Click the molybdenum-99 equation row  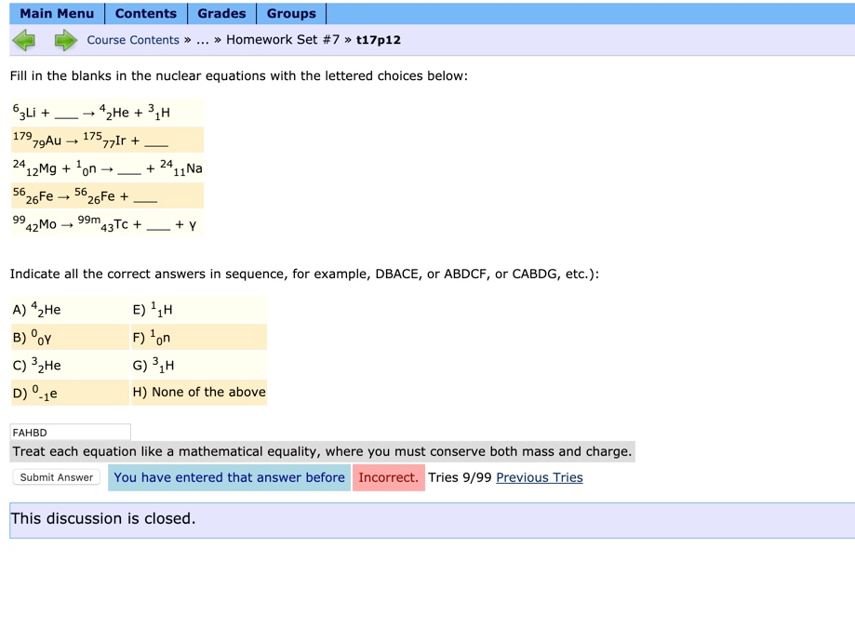point(102,223)
